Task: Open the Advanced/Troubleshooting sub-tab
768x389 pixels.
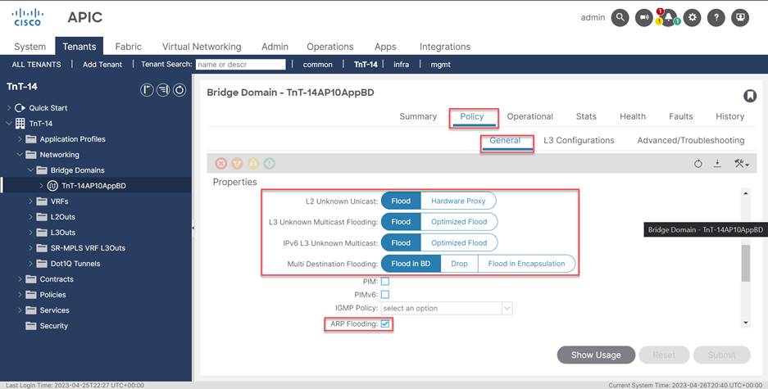Action: point(691,140)
